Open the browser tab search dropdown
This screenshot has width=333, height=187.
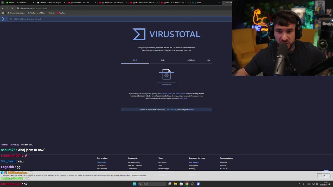pyautogui.click(x=3, y=3)
